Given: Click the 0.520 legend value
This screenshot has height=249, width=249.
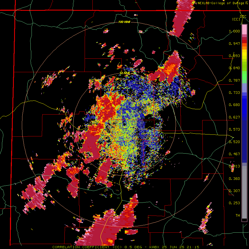Looking at the screenshot, I should click(x=234, y=142).
